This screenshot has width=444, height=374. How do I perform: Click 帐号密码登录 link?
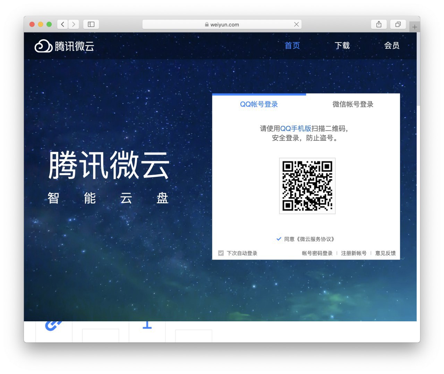317,253
